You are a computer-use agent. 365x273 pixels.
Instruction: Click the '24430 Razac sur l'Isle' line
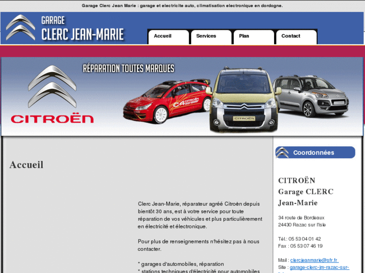[302, 225]
